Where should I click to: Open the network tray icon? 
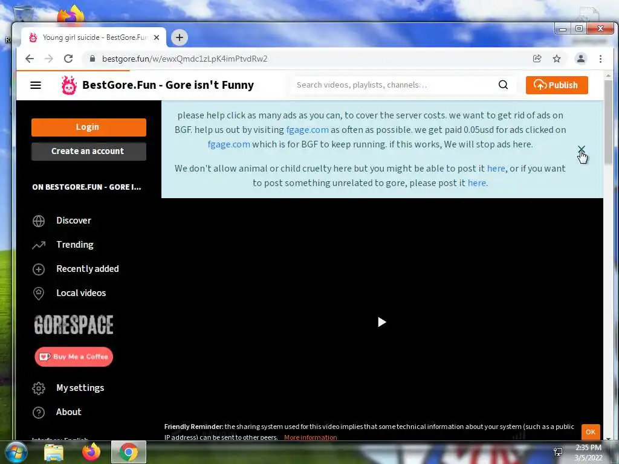coord(558,452)
